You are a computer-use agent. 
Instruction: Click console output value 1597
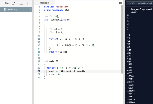[x=130, y=65]
